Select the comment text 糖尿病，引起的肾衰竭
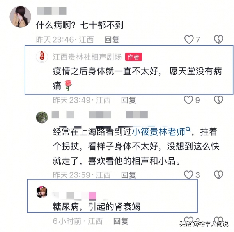This screenshot has height=232, width=234. pyautogui.click(x=96, y=207)
